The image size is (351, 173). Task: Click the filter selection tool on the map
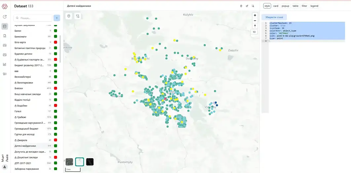78,16
